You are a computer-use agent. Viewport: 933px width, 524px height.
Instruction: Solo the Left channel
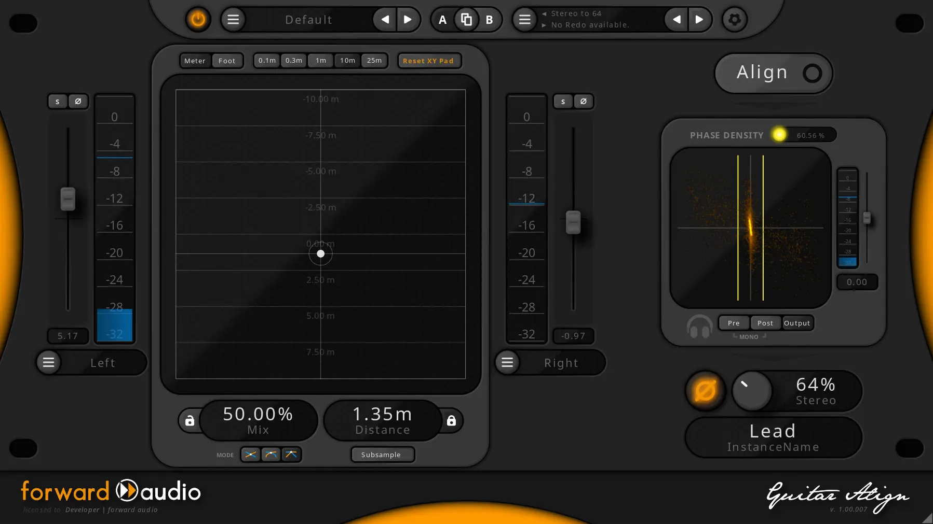[58, 102]
